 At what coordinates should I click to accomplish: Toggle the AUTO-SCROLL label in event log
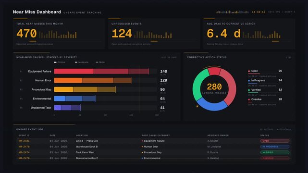[284, 130]
